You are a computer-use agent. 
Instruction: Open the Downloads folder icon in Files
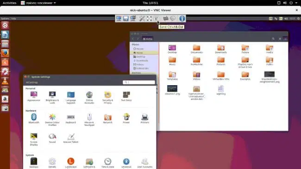tap(221, 49)
